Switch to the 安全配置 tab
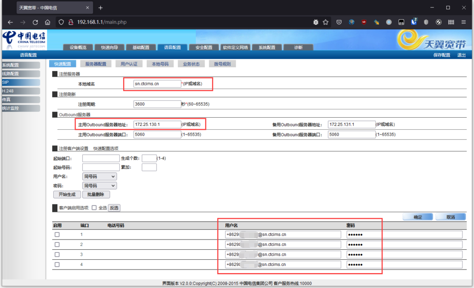 point(204,47)
